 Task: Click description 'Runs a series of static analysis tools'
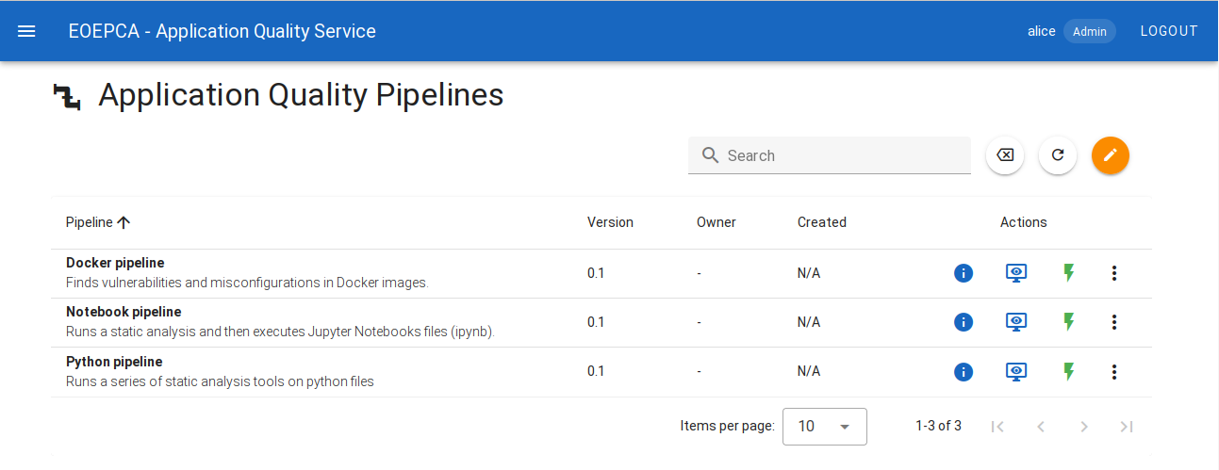pos(220,381)
